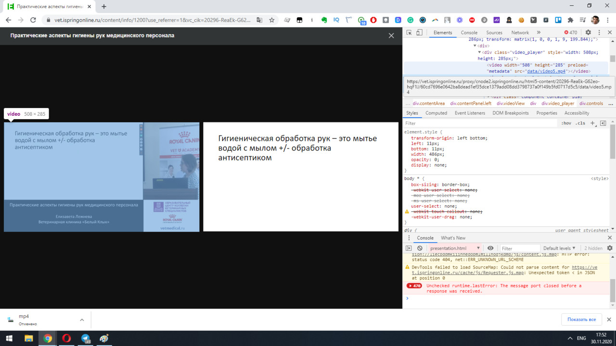
Task: Click the Показать все downloads button
Action: [x=581, y=320]
